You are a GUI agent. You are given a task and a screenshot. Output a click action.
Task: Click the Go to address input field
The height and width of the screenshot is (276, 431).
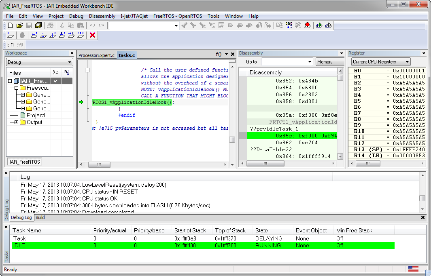tap(284, 62)
